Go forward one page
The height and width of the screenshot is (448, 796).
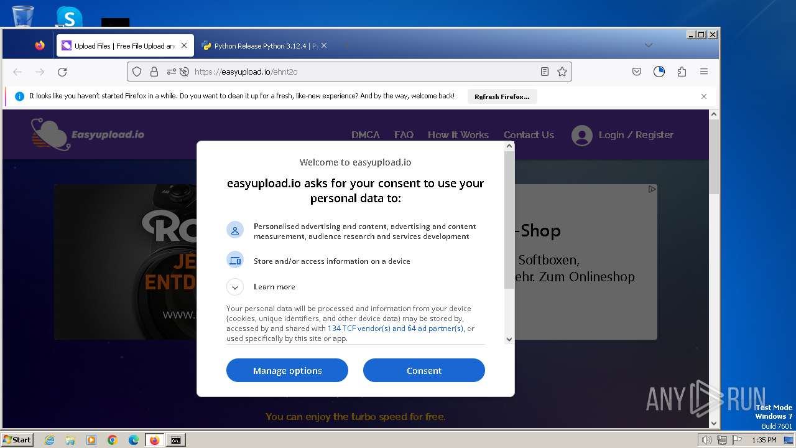40,72
